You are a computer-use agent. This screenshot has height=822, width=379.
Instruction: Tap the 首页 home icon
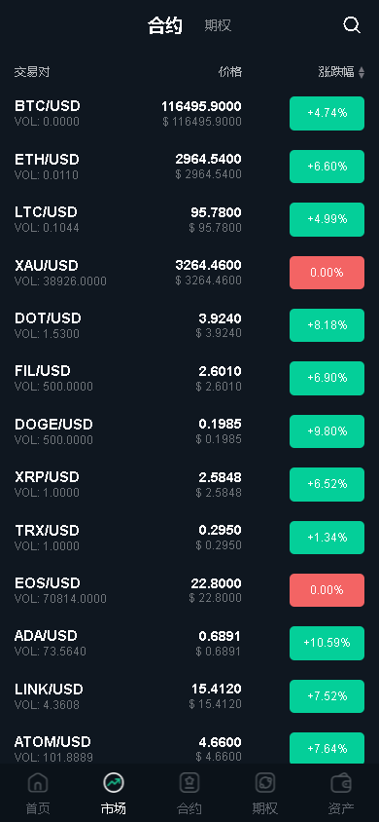point(38,783)
